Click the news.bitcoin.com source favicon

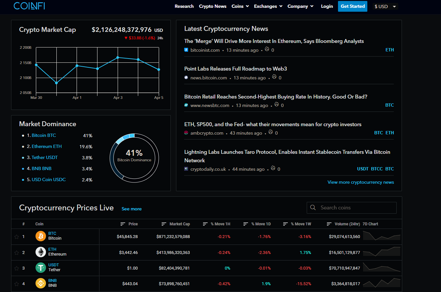186,78
